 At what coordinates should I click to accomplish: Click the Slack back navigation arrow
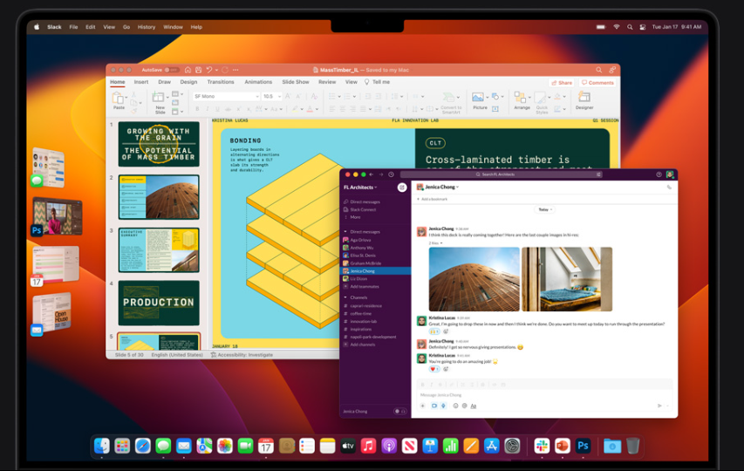pyautogui.click(x=372, y=174)
